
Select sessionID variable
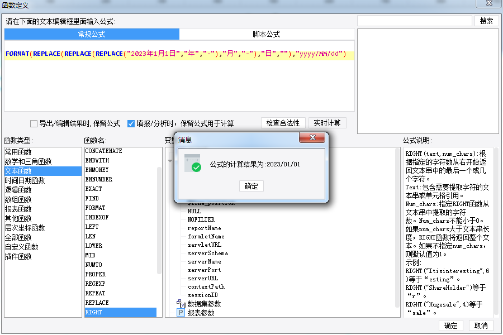tap(203, 295)
